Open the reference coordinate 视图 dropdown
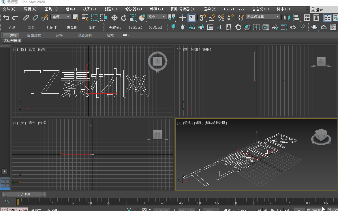Viewport: 338px width, 211px height. (157, 17)
